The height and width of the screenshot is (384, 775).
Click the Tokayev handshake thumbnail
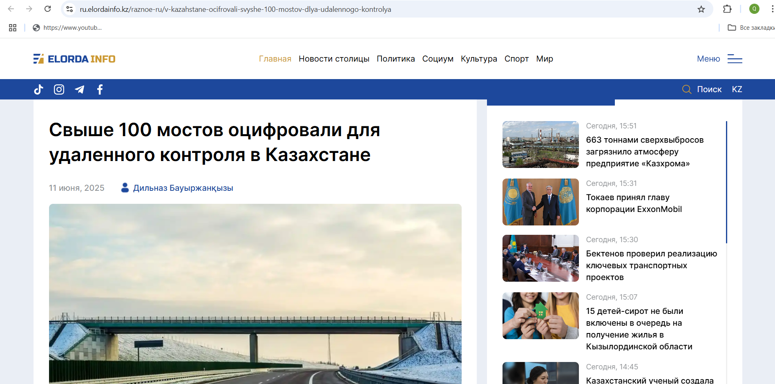(x=540, y=202)
